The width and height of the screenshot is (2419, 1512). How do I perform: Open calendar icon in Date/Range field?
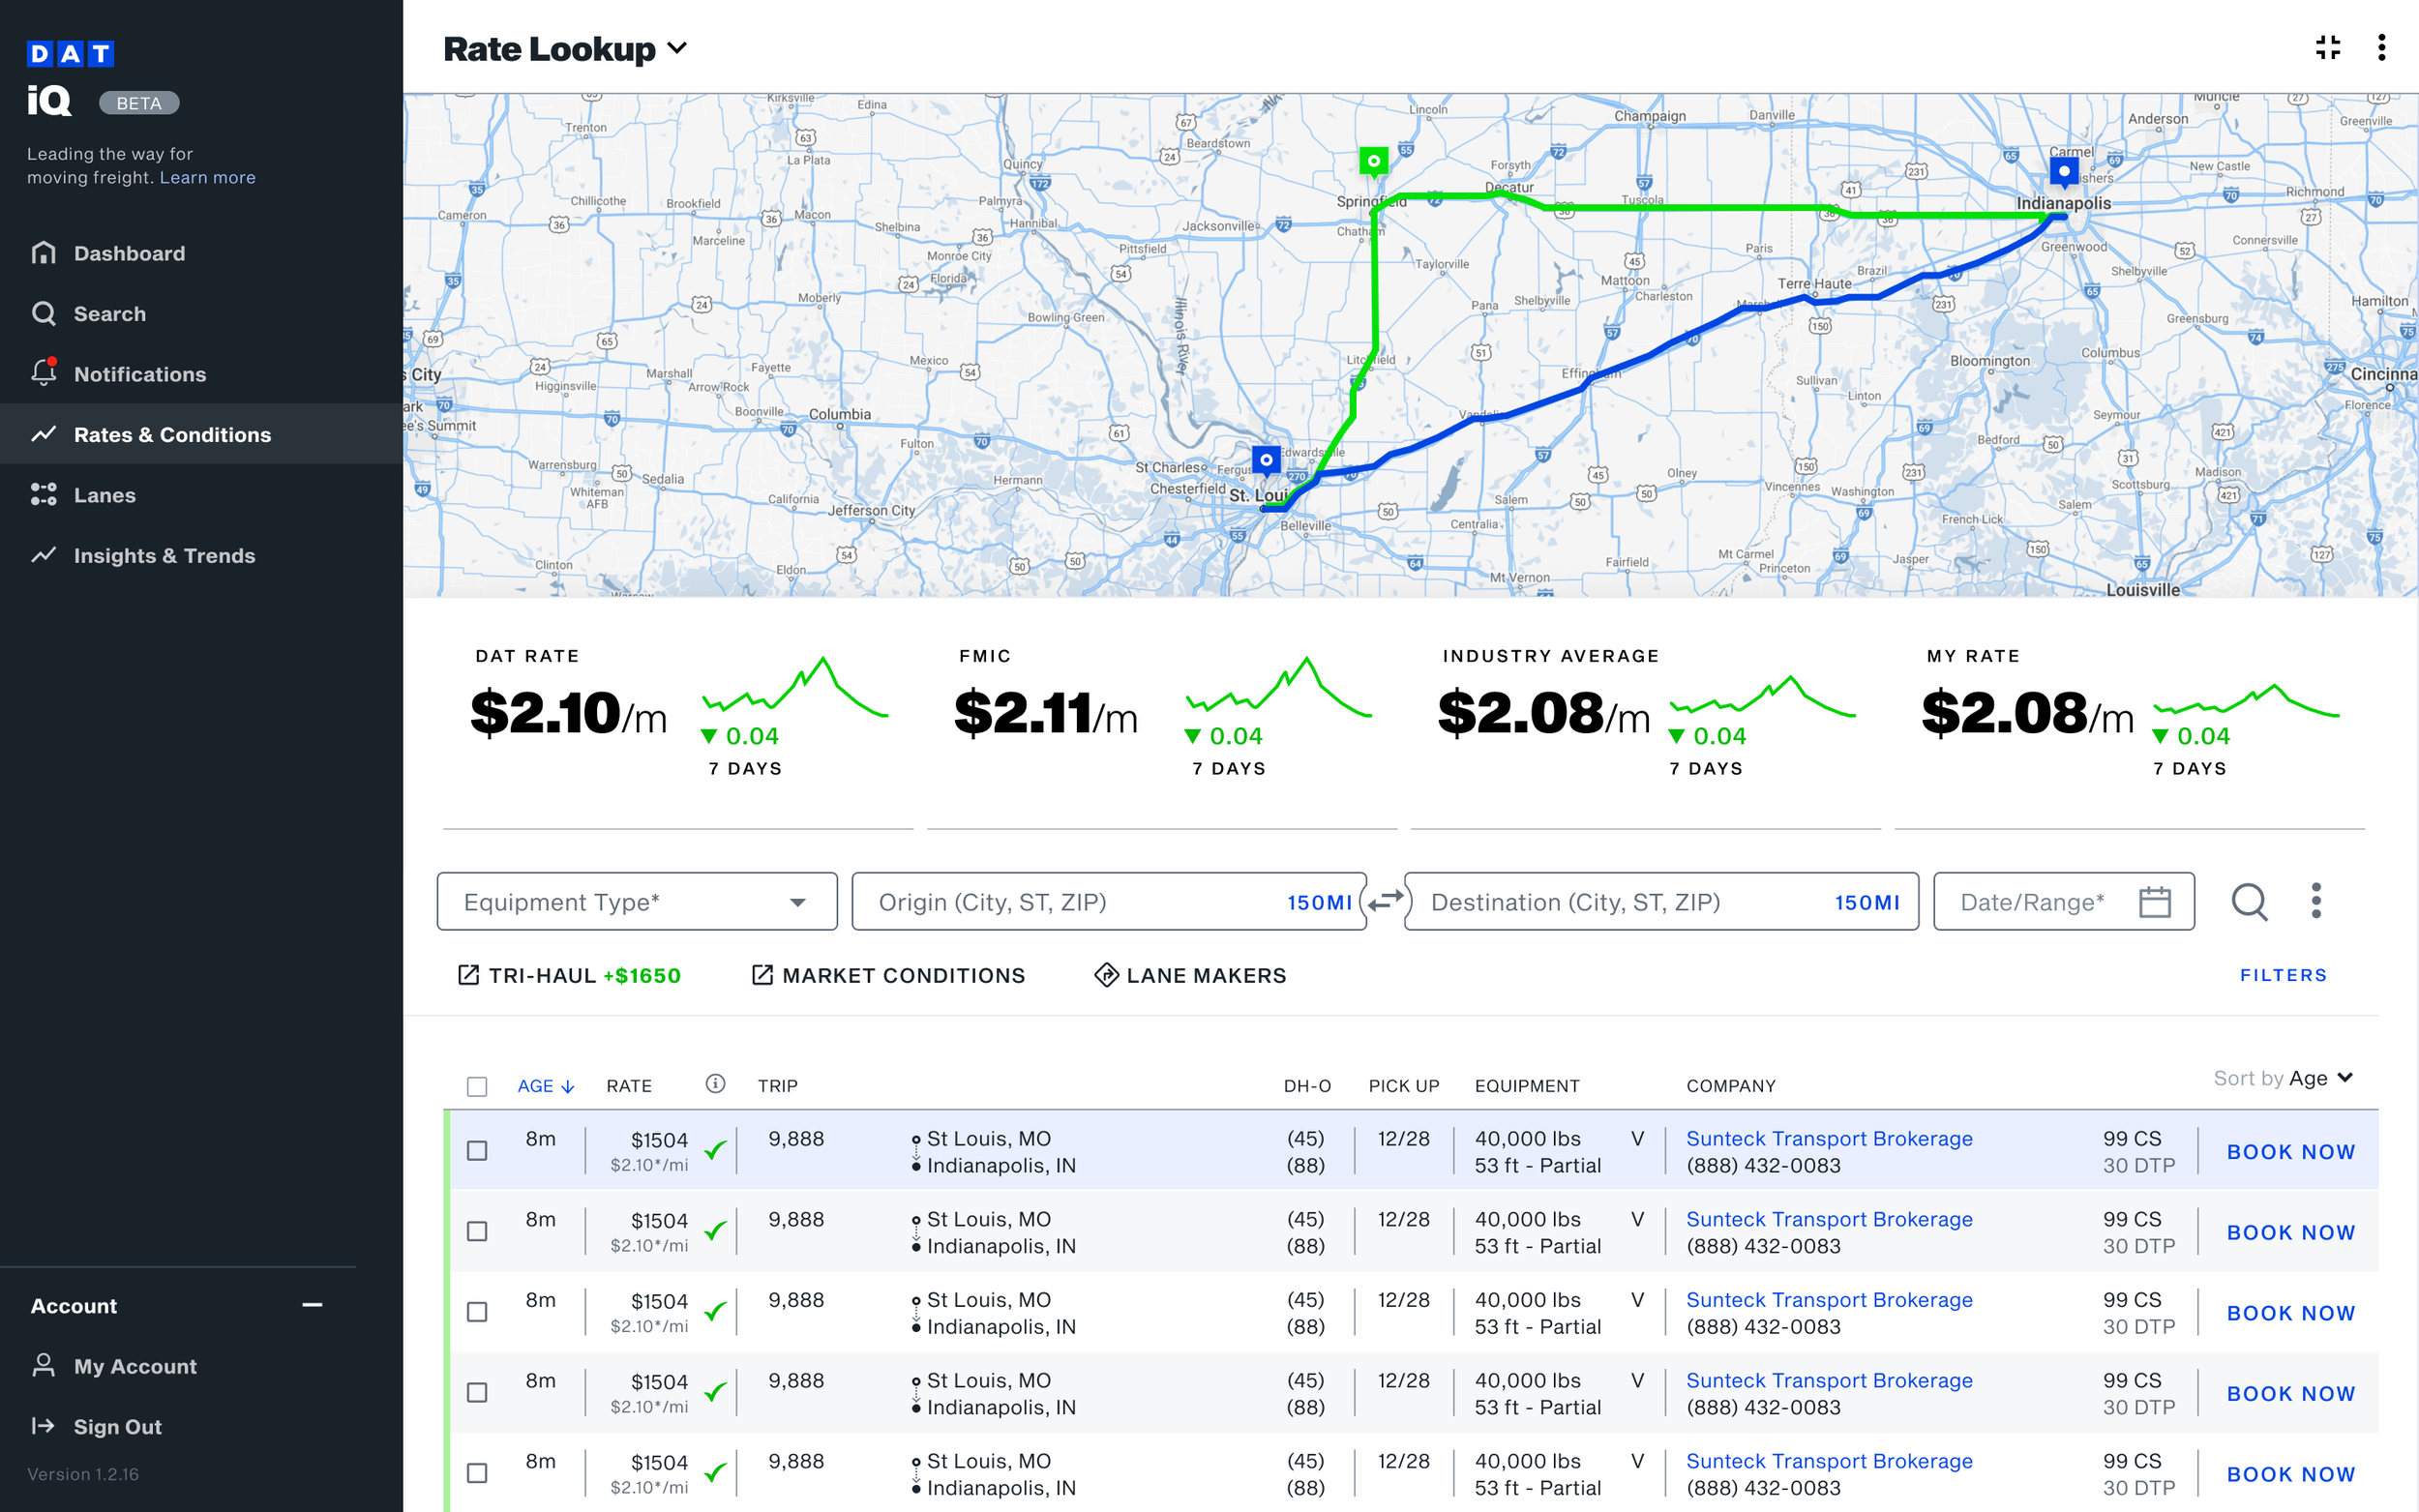pyautogui.click(x=2154, y=902)
